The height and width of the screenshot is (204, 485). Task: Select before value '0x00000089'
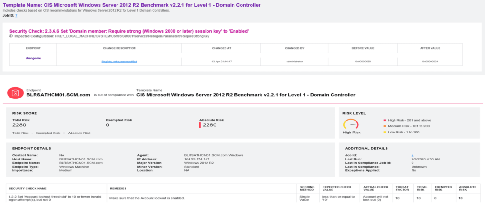coord(363,62)
